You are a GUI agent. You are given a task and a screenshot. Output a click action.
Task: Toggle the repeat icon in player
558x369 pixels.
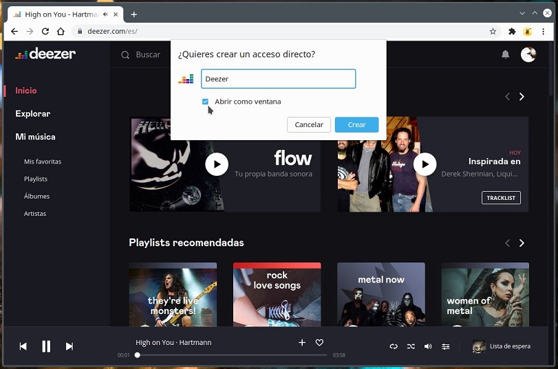tap(394, 346)
